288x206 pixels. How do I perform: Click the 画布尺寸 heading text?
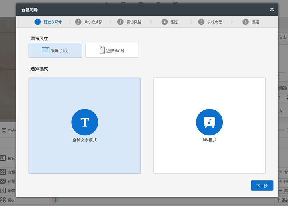point(39,38)
